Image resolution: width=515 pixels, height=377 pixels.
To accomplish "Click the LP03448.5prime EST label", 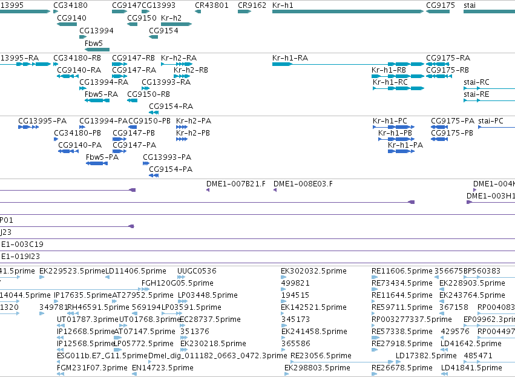I will pos(208,295).
